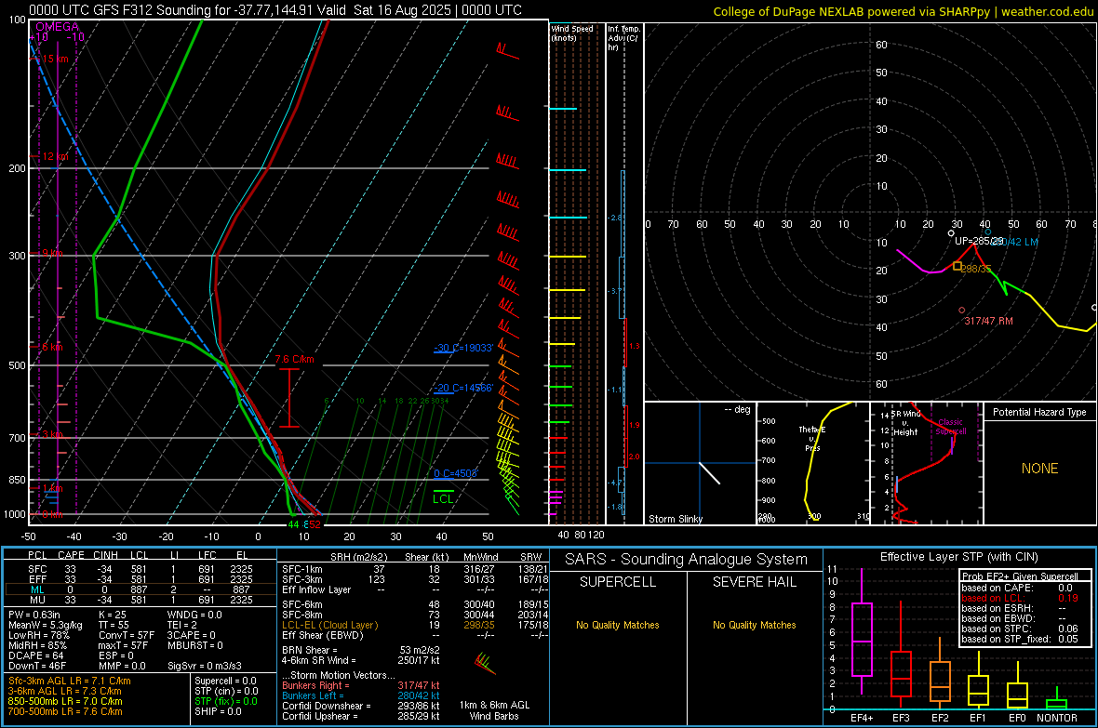Click the DCAPE = 64 value
This screenshot has height=728, width=1098.
tap(35, 655)
